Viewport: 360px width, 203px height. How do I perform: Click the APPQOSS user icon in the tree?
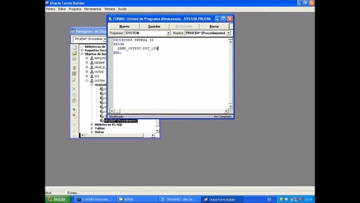(x=92, y=58)
